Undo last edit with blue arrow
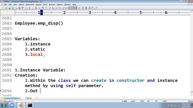Image resolution: width=193 pixels, height=108 pixels. click(x=43, y=8)
